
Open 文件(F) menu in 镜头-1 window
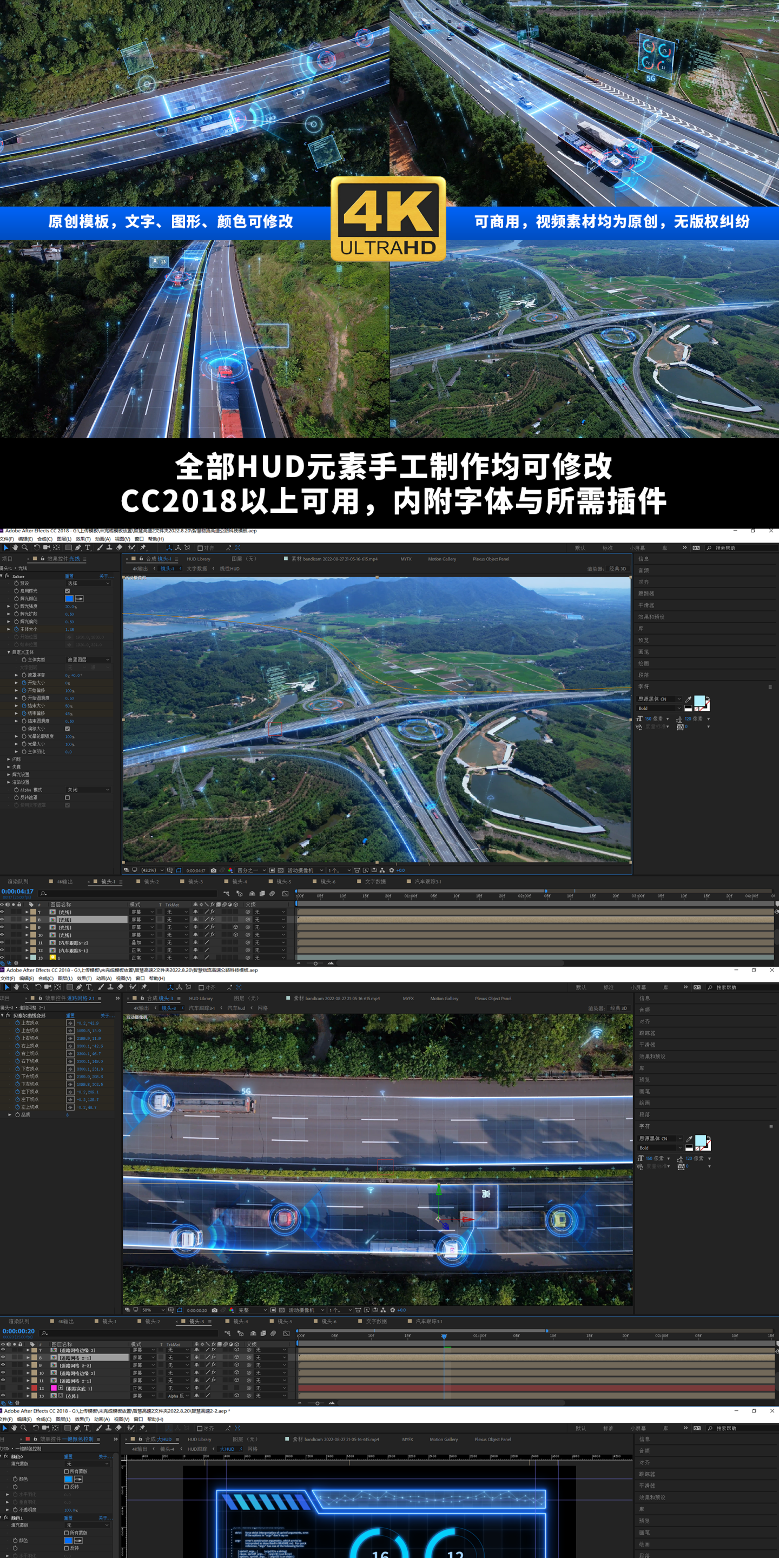coord(7,539)
